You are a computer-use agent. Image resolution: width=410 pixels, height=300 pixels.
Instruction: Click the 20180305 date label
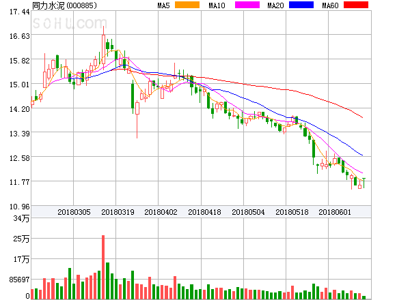coord(74,212)
